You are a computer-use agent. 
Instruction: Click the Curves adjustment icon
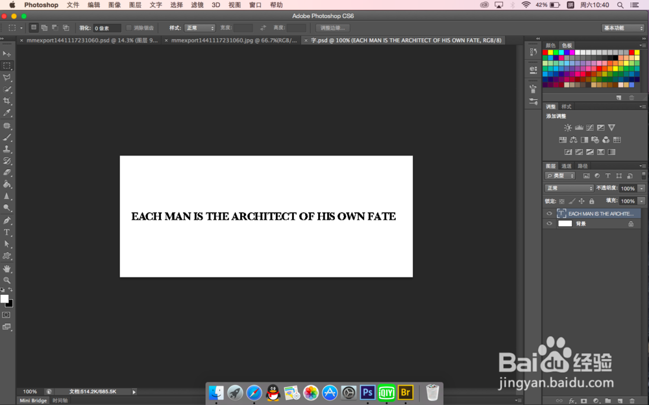click(x=590, y=128)
